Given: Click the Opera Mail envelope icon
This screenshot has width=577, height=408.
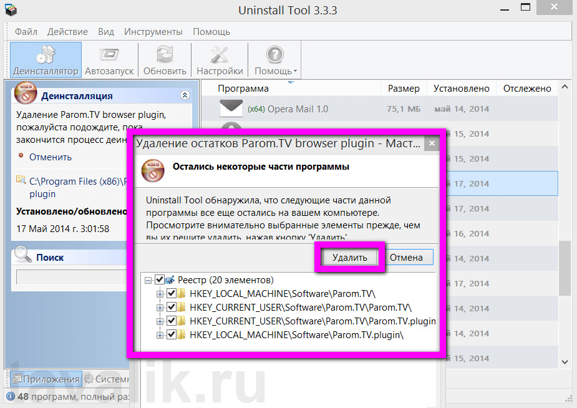Looking at the screenshot, I should pyautogui.click(x=231, y=108).
